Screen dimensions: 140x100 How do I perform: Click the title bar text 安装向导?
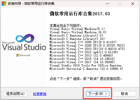(x=14, y=4)
